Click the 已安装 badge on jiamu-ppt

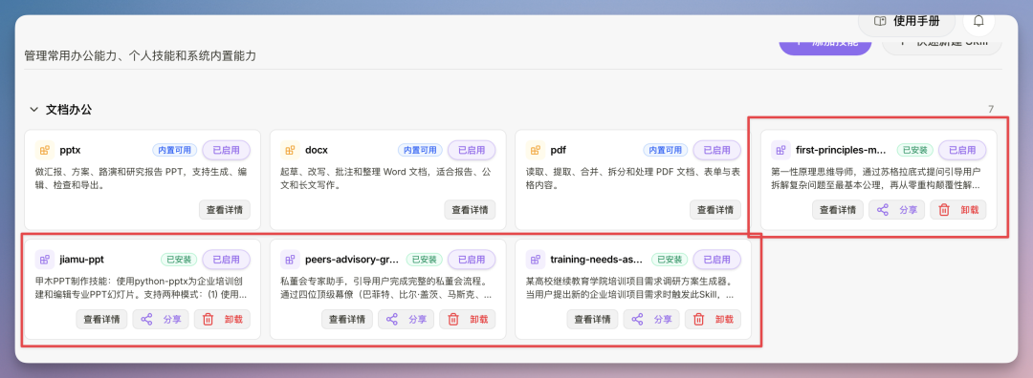click(179, 260)
